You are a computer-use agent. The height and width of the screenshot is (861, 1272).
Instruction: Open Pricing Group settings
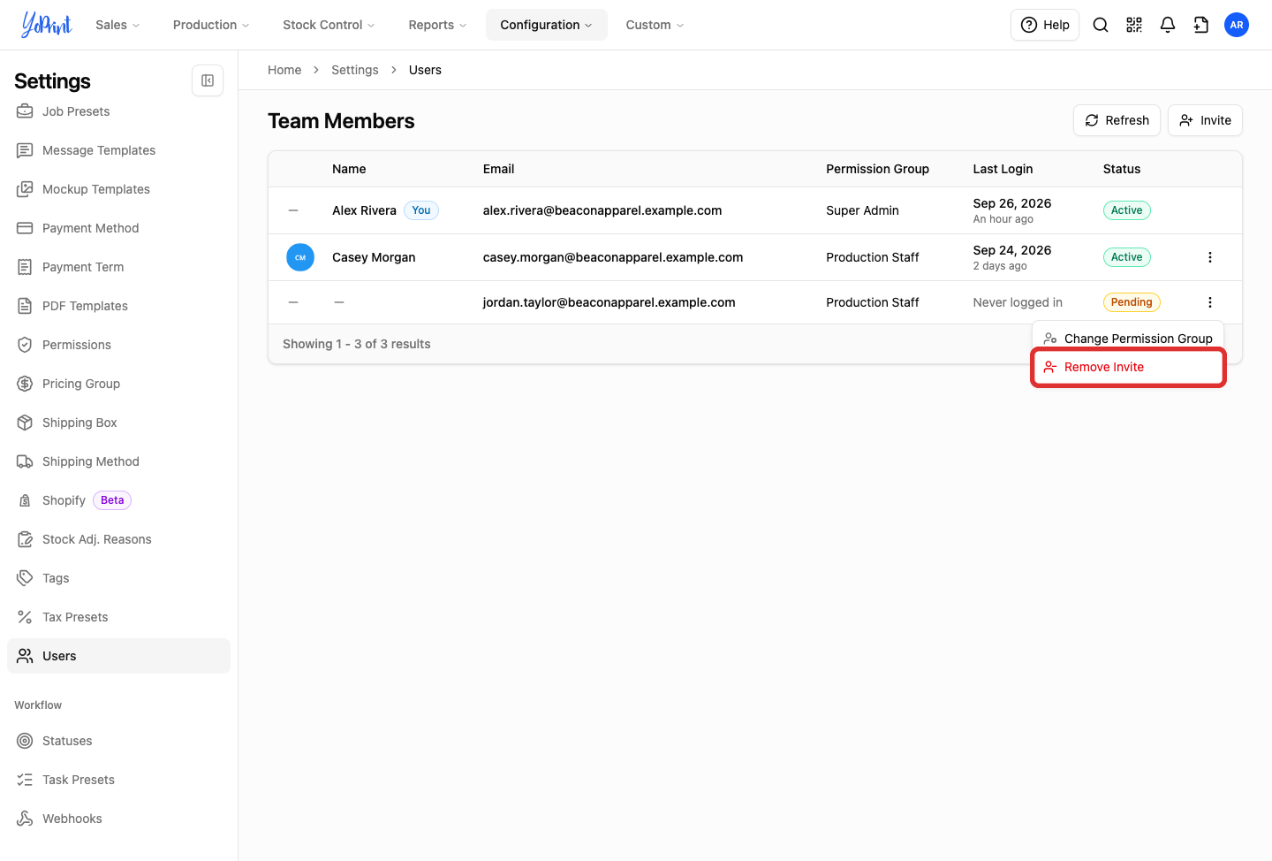click(118, 384)
